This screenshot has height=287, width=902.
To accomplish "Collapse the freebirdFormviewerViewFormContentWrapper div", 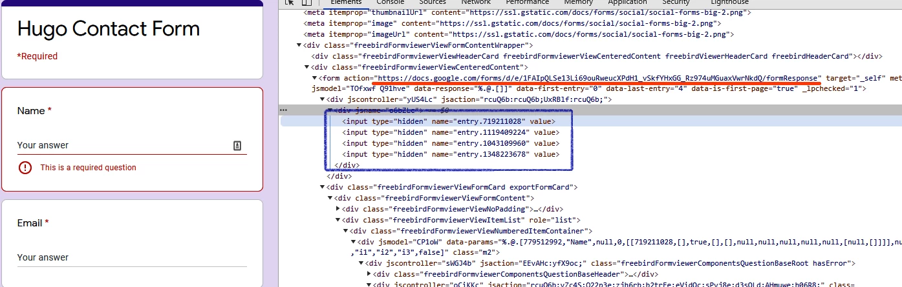I will (299, 45).
